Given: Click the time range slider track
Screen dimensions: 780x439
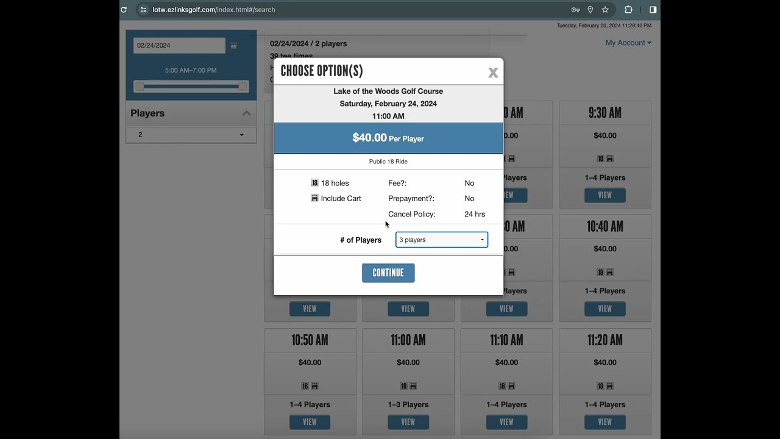Looking at the screenshot, I should pos(191,87).
